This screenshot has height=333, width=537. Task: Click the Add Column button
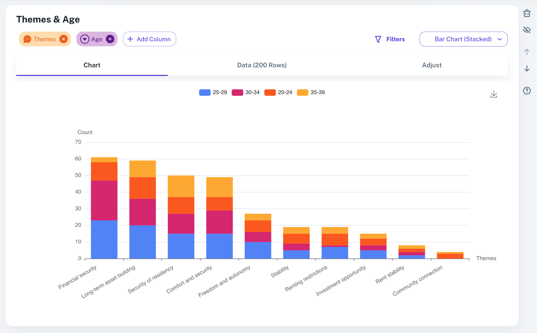coord(149,39)
